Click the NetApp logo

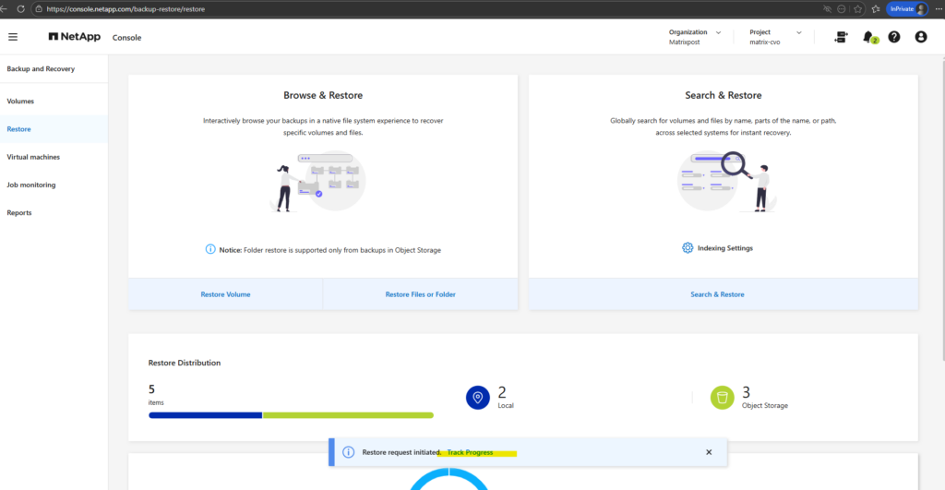(76, 37)
